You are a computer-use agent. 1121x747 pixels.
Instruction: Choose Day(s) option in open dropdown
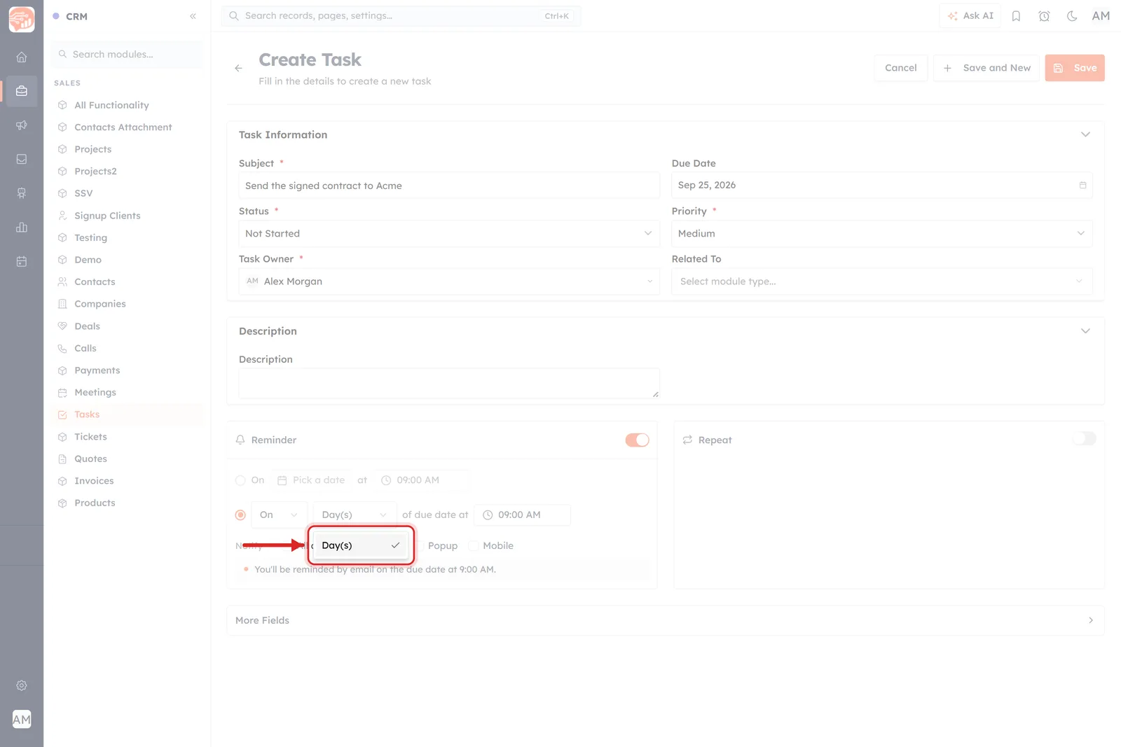[361, 545]
